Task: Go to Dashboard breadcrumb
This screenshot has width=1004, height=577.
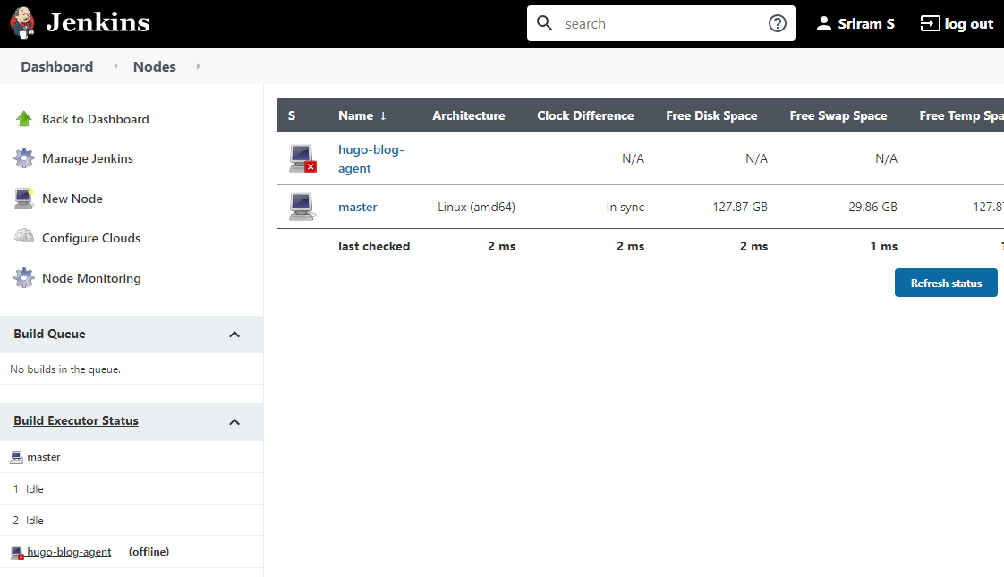Action: (x=57, y=66)
